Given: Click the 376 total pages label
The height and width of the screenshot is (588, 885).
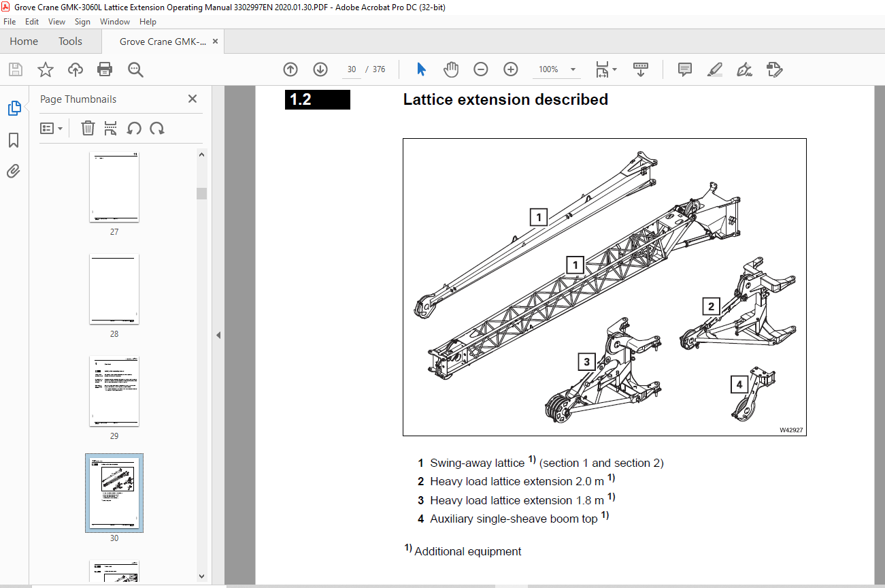Looking at the screenshot, I should point(378,69).
